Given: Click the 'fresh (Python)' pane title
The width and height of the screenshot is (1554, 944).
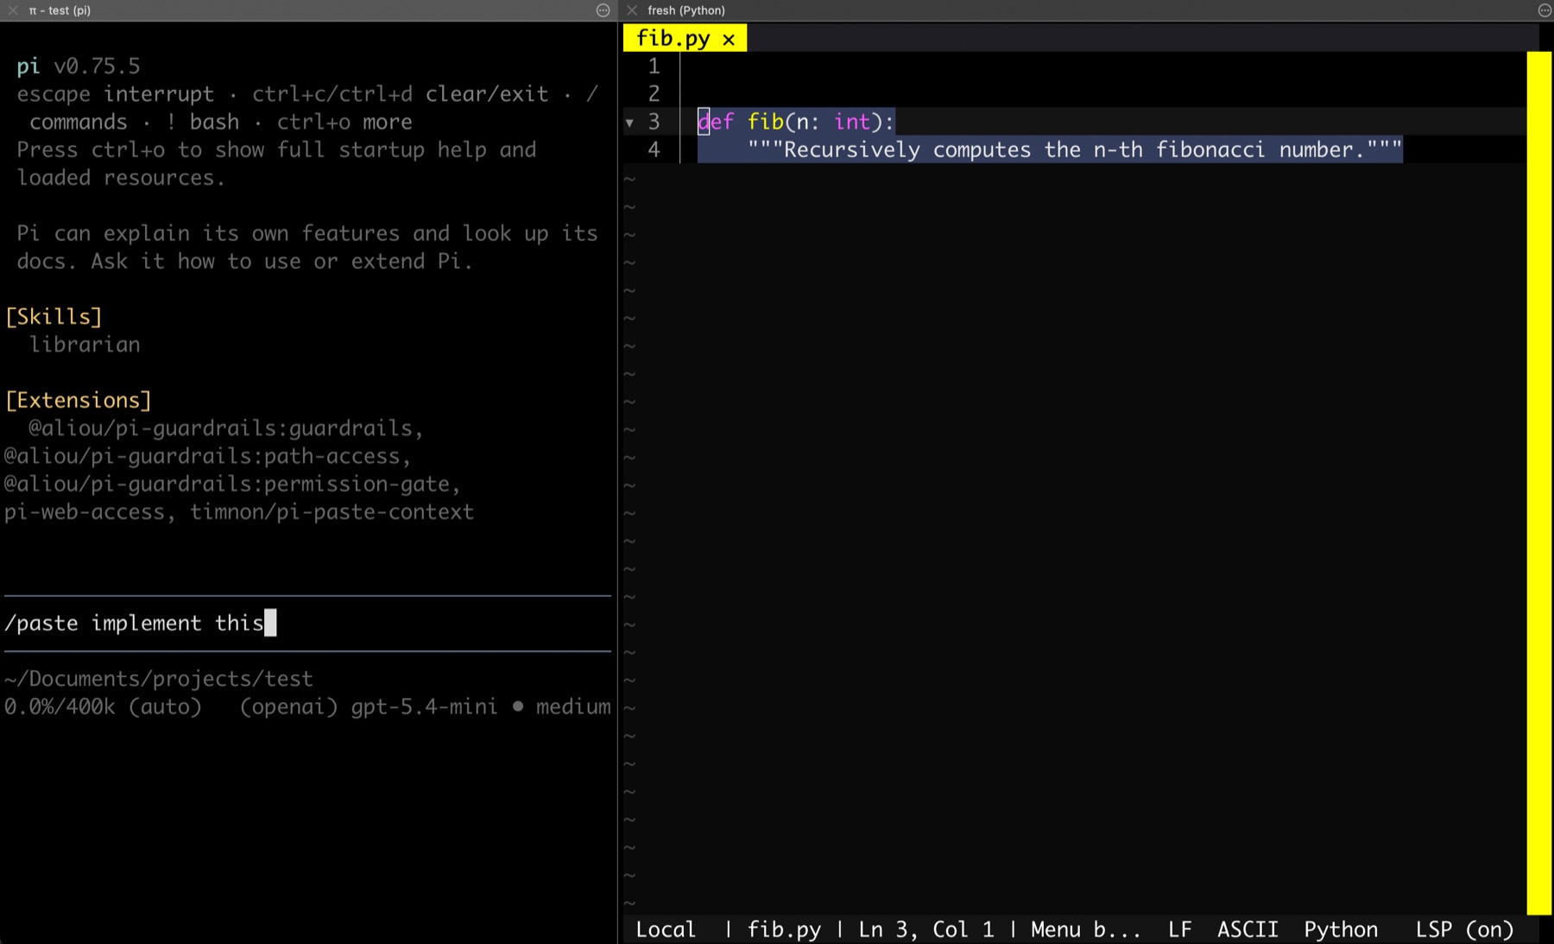Looking at the screenshot, I should point(686,10).
